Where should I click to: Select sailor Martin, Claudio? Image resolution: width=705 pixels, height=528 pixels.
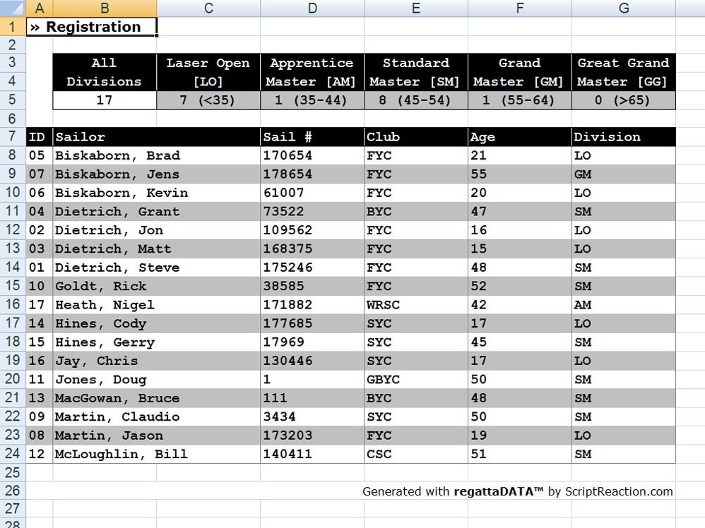pos(156,416)
